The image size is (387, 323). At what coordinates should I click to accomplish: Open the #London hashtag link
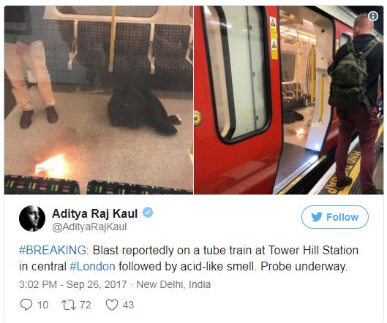pyautogui.click(x=92, y=267)
